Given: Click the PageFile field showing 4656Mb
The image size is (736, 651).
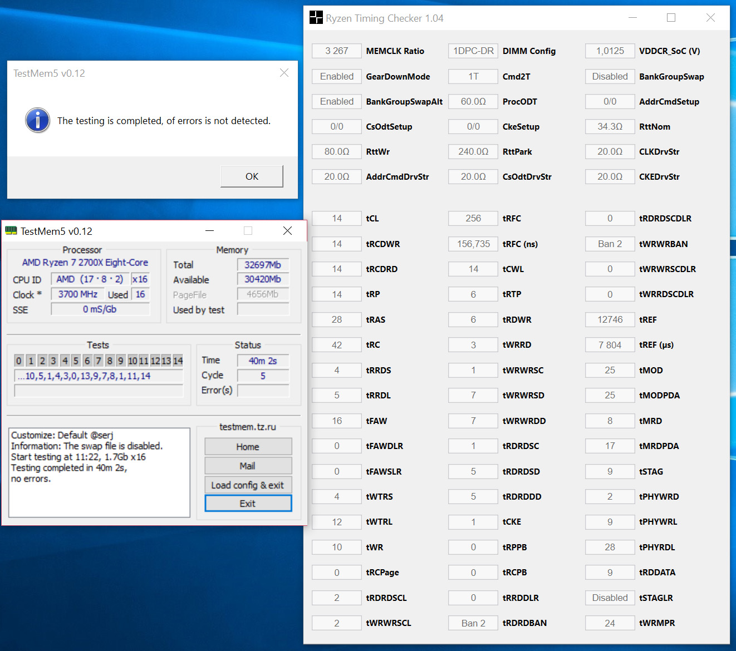Looking at the screenshot, I should [263, 294].
